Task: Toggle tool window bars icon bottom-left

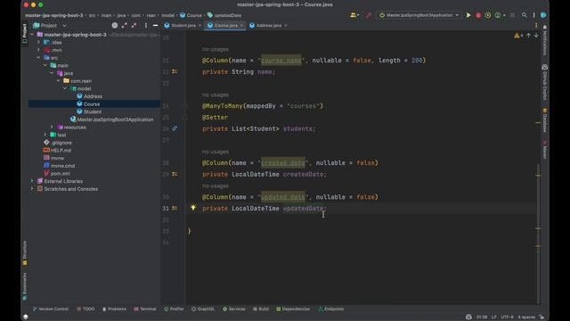Action: pos(25,317)
